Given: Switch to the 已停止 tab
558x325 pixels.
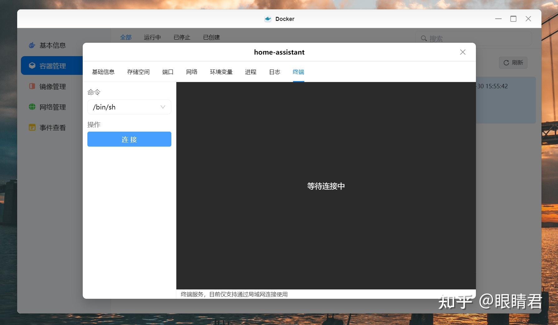Looking at the screenshot, I should coord(181,37).
